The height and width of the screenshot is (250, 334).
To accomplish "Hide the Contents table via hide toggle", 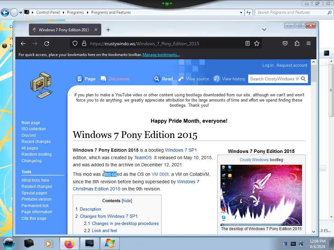I will (x=127, y=201).
